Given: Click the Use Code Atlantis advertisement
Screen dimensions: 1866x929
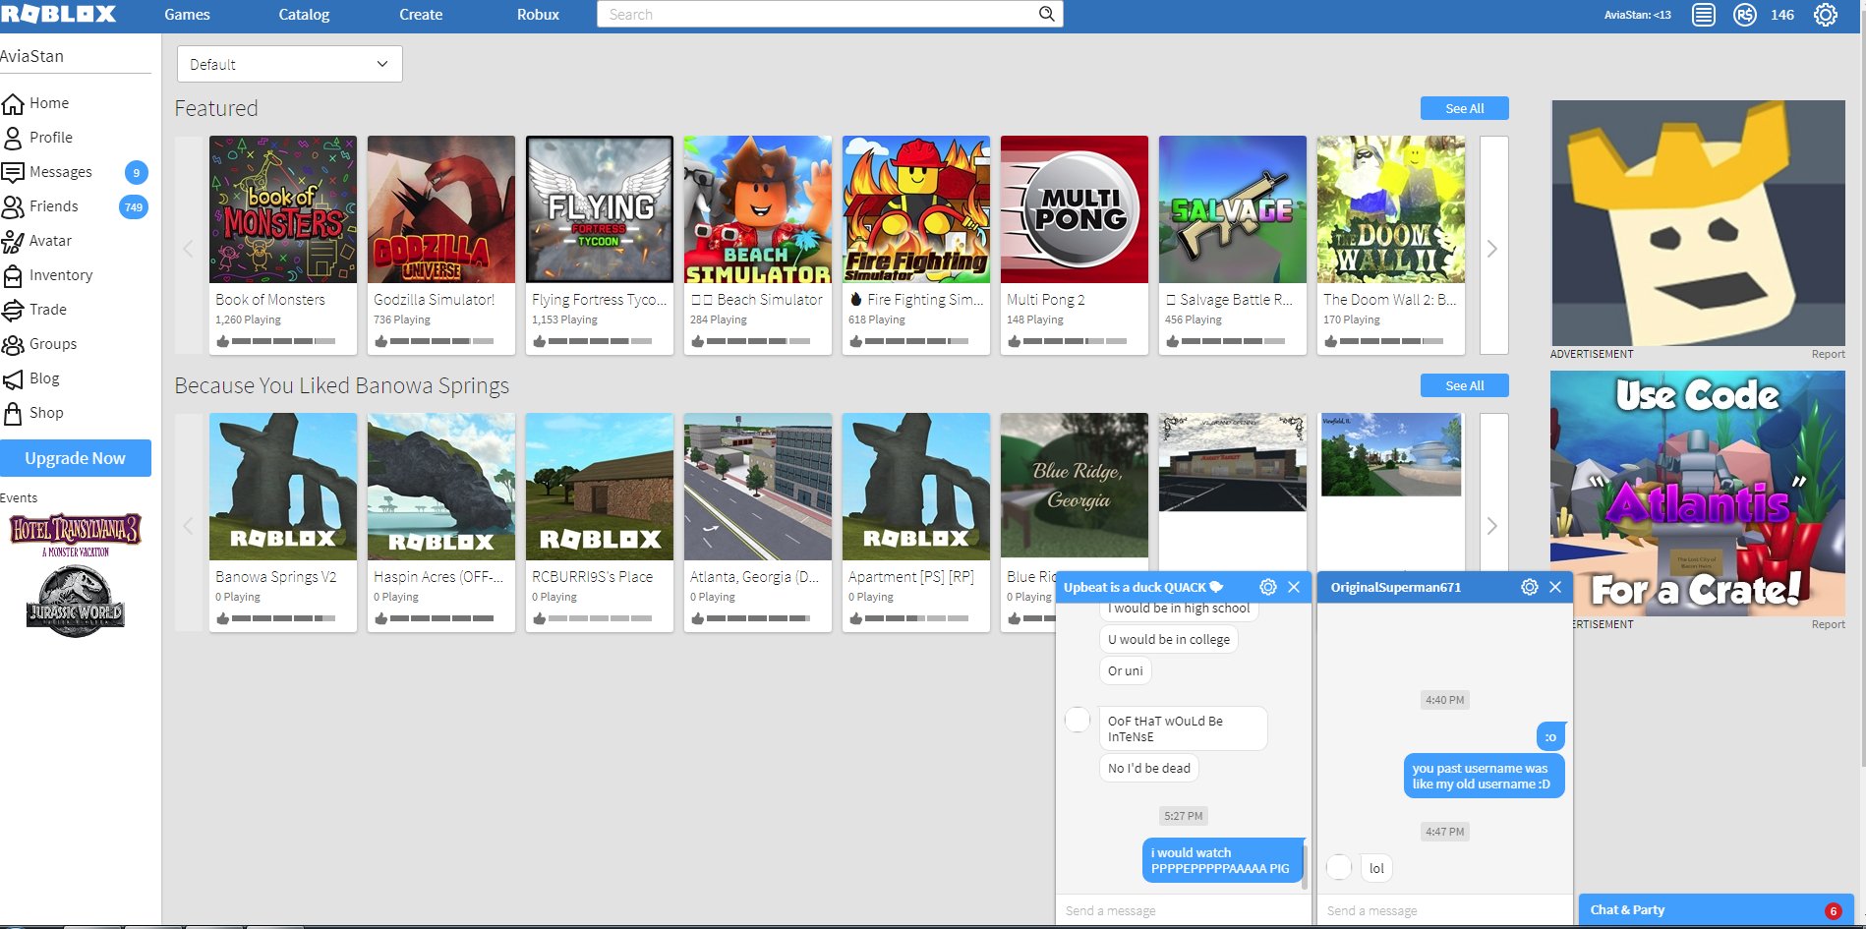Looking at the screenshot, I should tap(1698, 494).
